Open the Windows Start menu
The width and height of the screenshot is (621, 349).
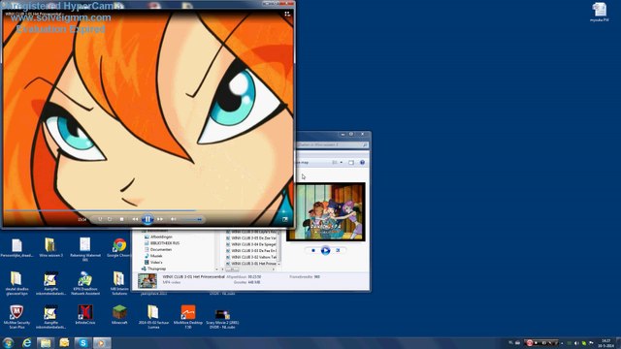[x=8, y=342]
